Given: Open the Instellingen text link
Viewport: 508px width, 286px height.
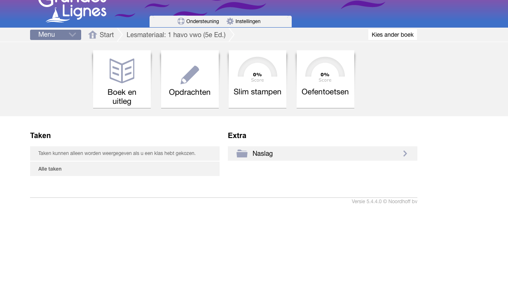Looking at the screenshot, I should 248,21.
